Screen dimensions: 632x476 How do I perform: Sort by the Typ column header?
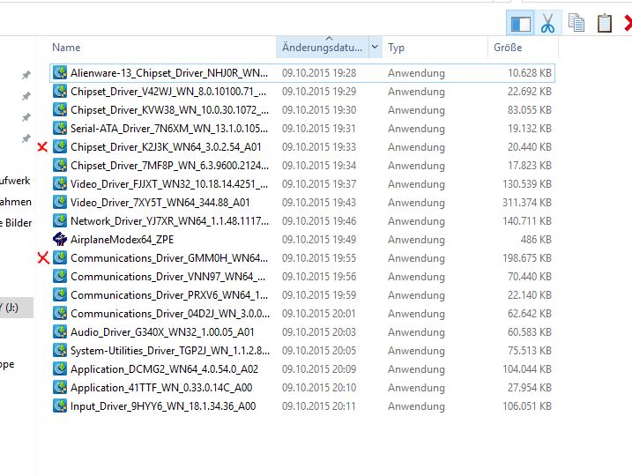(x=397, y=48)
